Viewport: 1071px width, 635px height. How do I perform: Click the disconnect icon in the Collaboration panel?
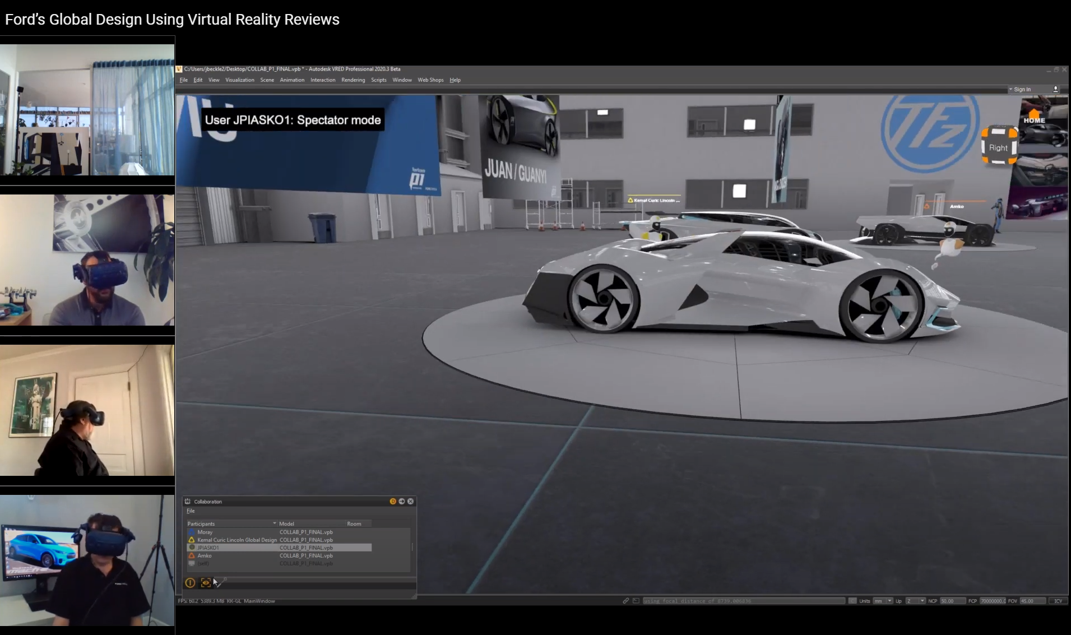pyautogui.click(x=190, y=583)
